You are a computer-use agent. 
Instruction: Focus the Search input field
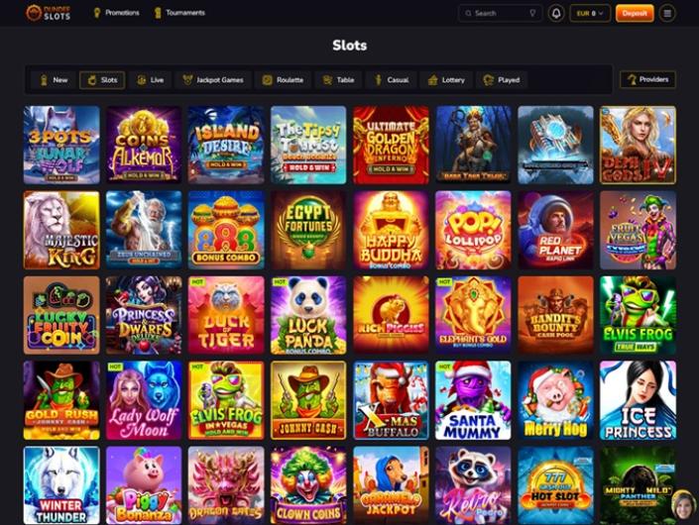(500, 13)
